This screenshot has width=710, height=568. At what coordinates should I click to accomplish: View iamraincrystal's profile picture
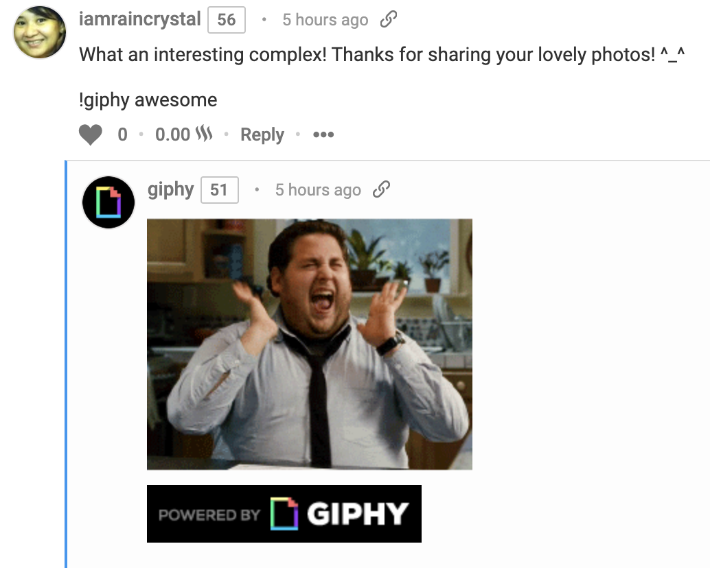click(x=40, y=32)
